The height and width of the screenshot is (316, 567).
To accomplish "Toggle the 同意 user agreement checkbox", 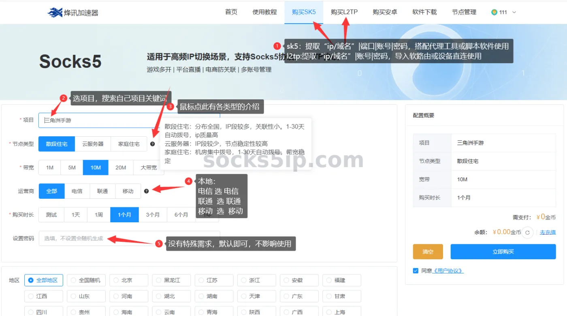I will tap(416, 271).
